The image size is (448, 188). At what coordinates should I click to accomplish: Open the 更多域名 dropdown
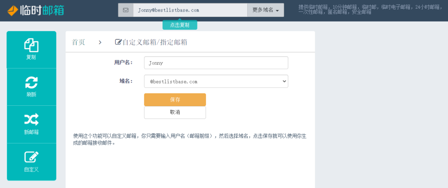(265, 10)
